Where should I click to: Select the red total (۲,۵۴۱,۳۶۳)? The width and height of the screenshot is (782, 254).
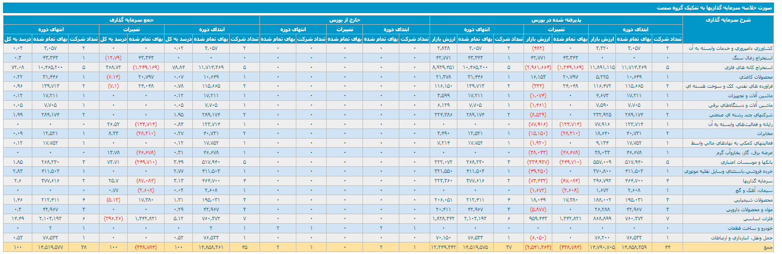[537, 247]
